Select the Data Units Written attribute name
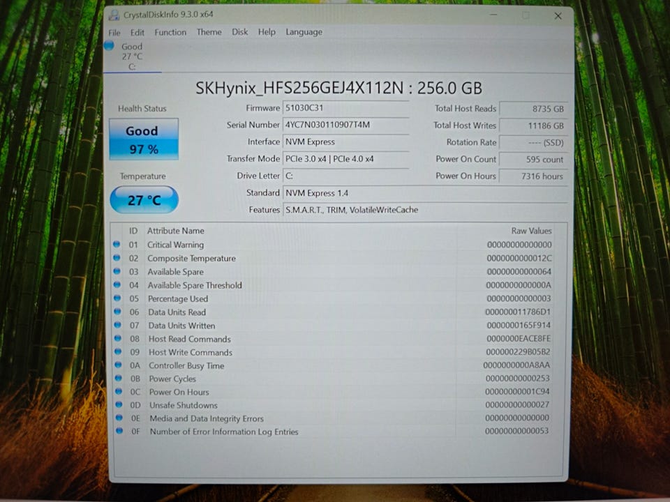This screenshot has height=502, width=670. [x=181, y=326]
